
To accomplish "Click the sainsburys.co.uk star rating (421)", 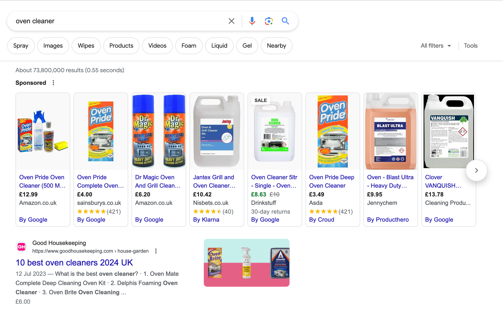I will pos(99,211).
